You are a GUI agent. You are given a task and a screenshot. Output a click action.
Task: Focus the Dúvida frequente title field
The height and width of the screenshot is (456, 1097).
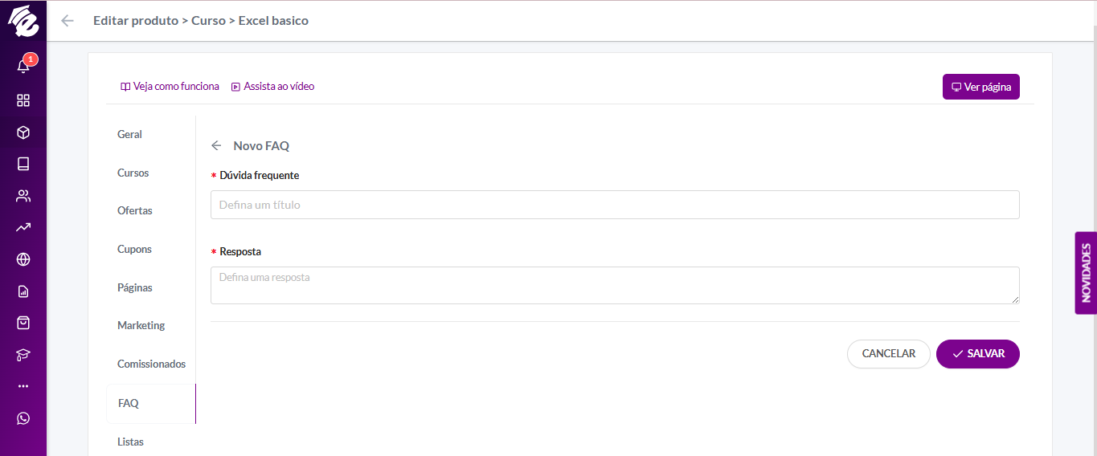[615, 205]
